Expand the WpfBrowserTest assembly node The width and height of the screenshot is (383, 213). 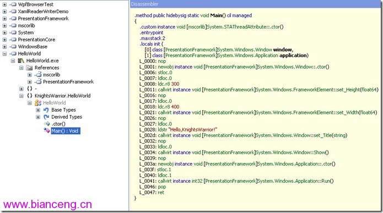(4, 4)
